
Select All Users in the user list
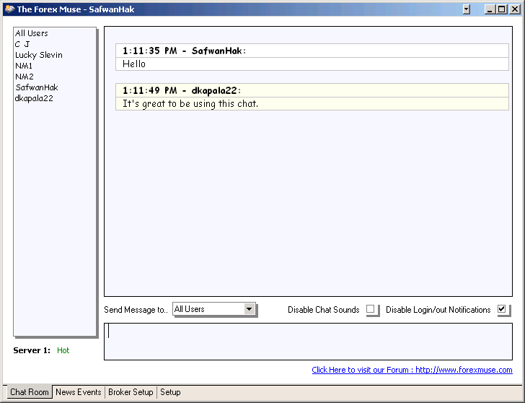coord(32,33)
